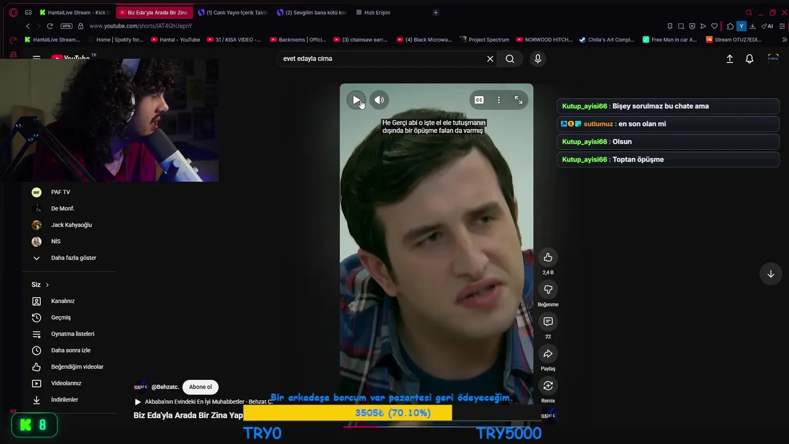Toggle captions with the CC button
The height and width of the screenshot is (444, 789).
pos(479,100)
